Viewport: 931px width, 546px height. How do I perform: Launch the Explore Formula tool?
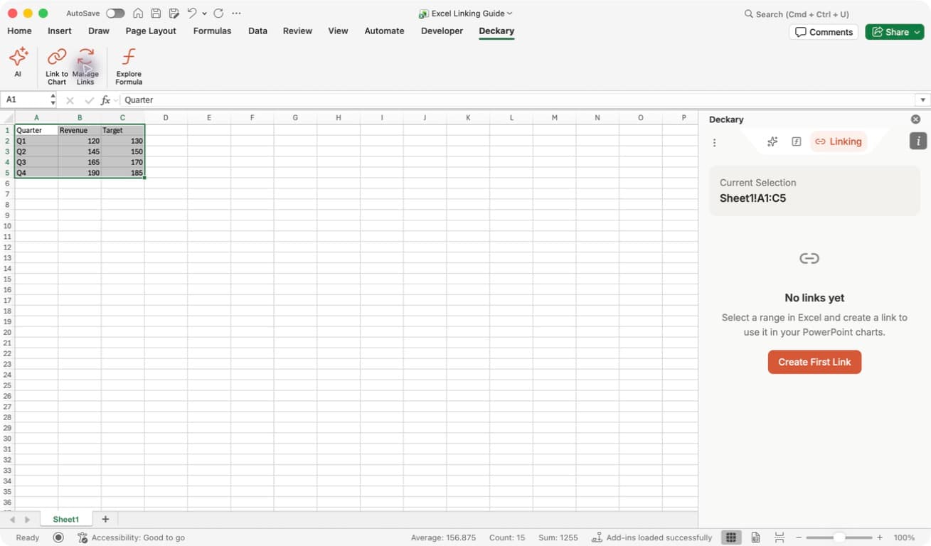(x=129, y=66)
